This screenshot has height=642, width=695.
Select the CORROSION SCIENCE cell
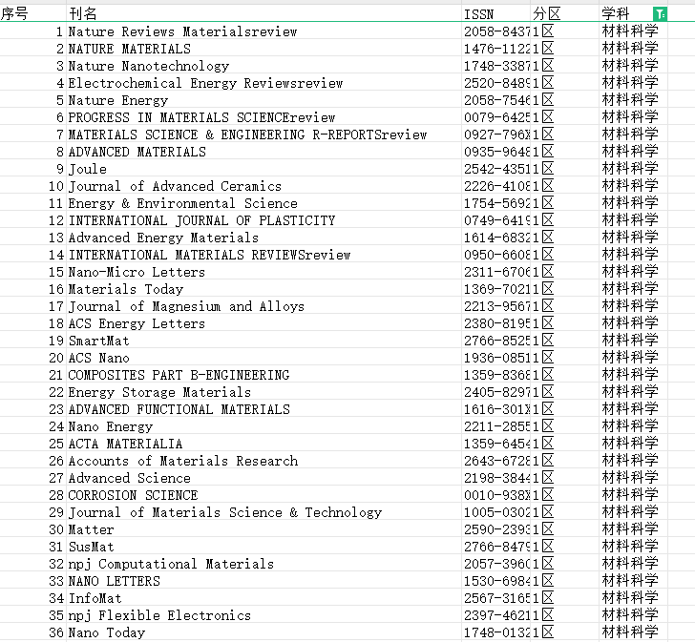[263, 495]
